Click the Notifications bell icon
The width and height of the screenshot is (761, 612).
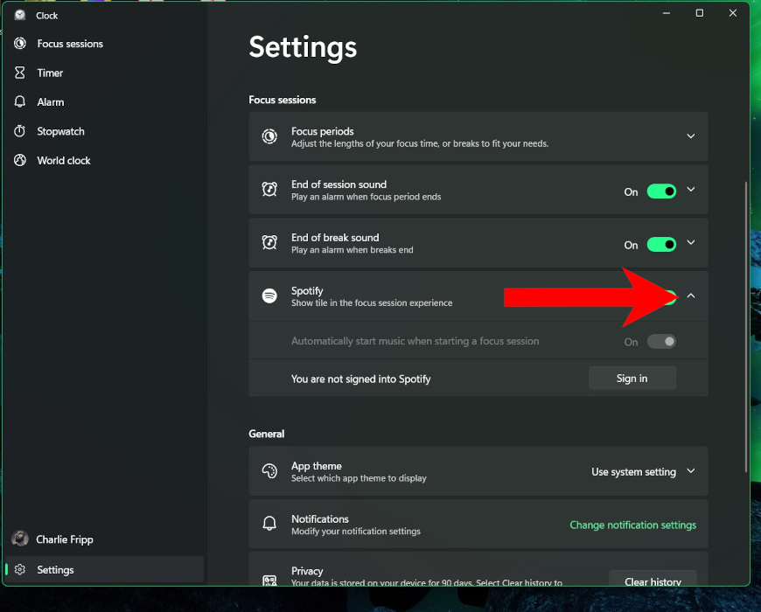click(x=269, y=524)
